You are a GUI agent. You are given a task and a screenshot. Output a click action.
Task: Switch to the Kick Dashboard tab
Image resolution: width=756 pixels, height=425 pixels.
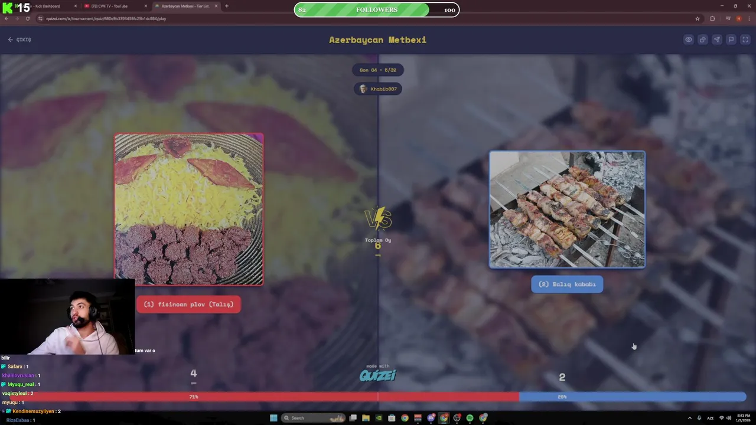(x=47, y=6)
